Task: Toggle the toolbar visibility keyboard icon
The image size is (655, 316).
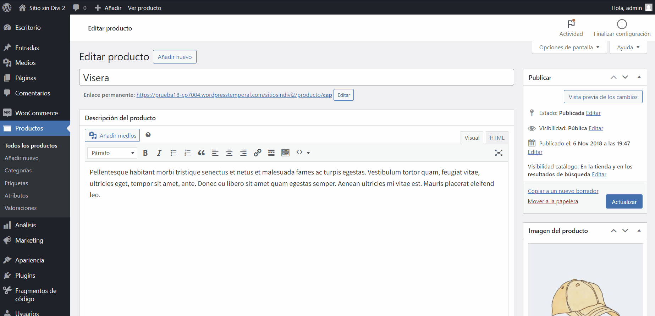Action: 285,153
